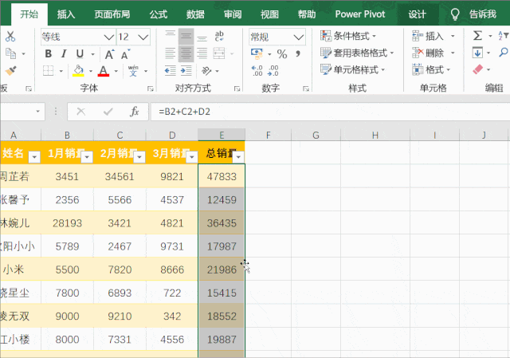
Task: Center text horizontally
Action: (x=186, y=53)
